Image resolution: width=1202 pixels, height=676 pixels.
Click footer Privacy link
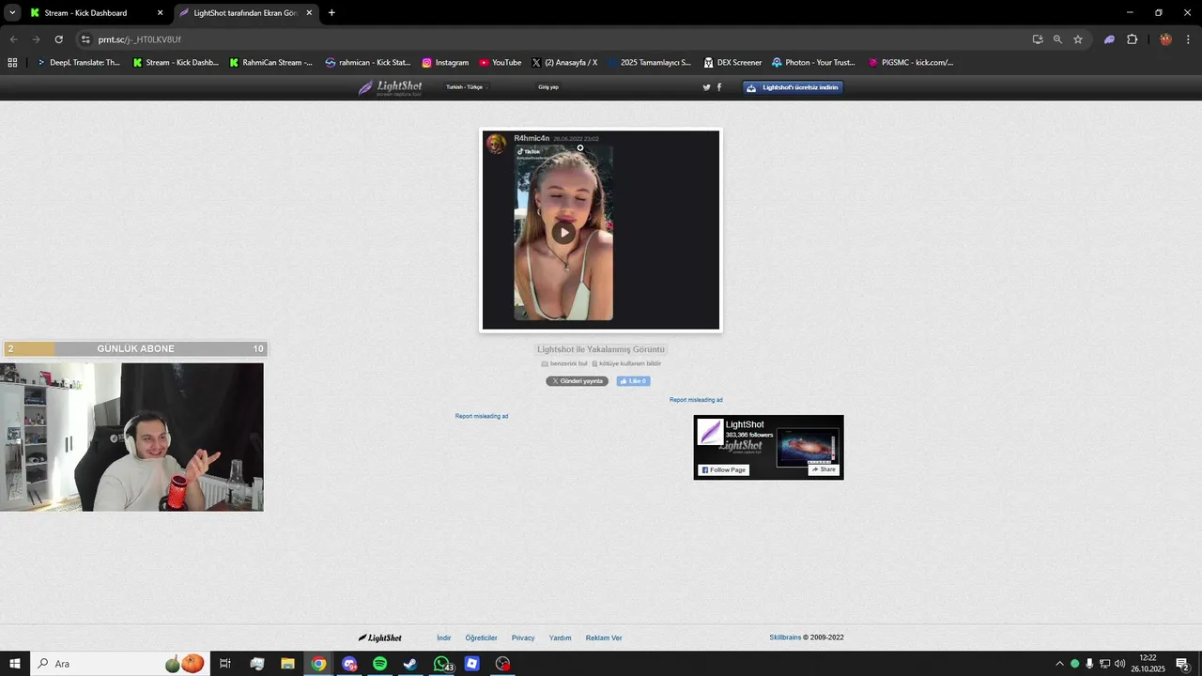tap(523, 638)
